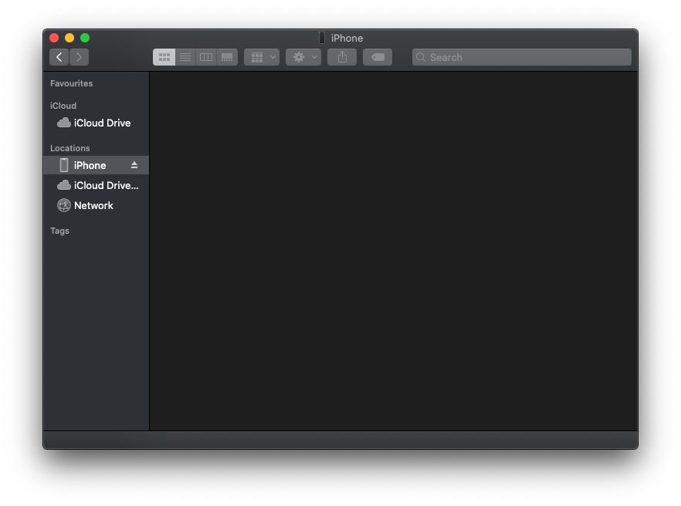
Task: Click the Favourites sidebar heading
Action: point(71,83)
